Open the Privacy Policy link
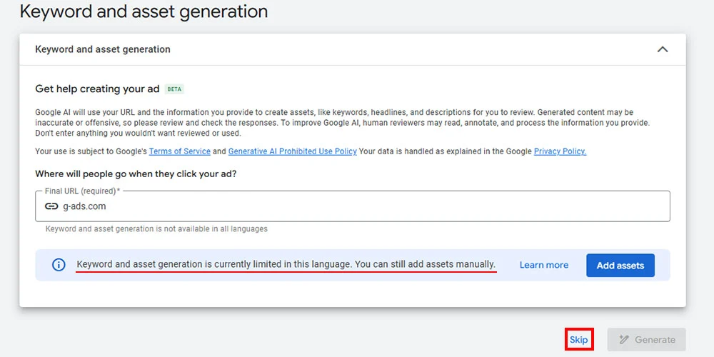The width and height of the screenshot is (714, 357). (x=560, y=151)
